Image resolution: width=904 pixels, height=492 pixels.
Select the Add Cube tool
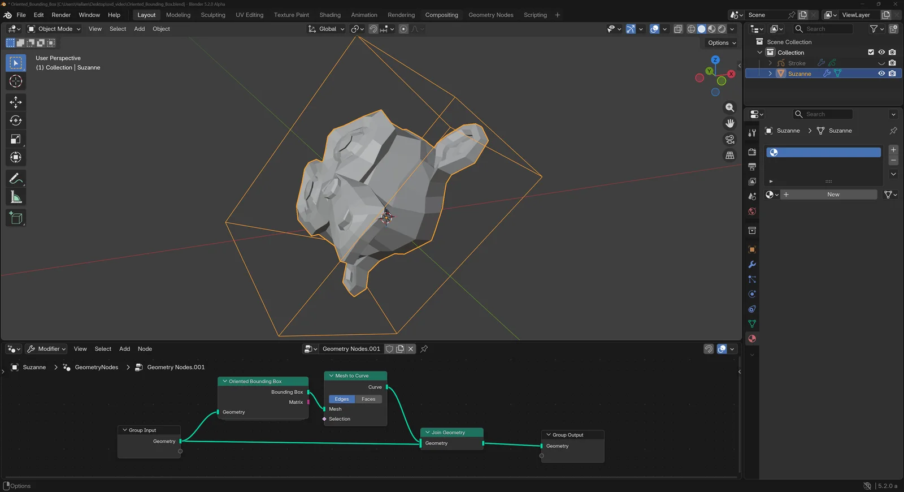click(x=16, y=218)
